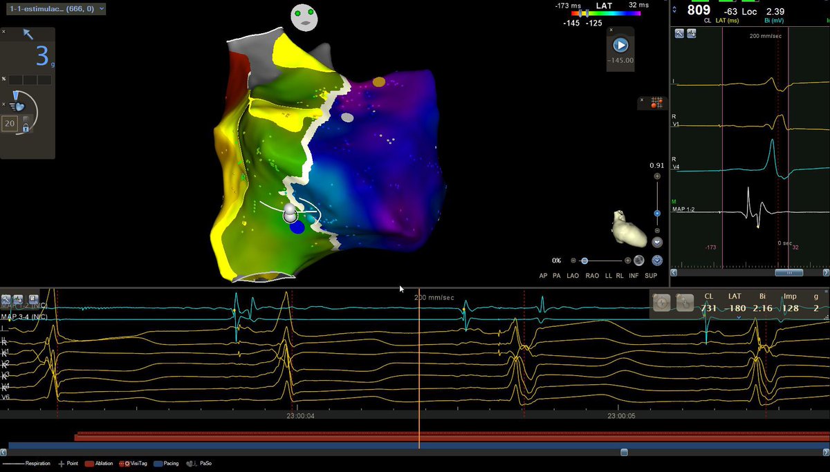Click the up/down stepper beside 809

pyautogui.click(x=676, y=10)
